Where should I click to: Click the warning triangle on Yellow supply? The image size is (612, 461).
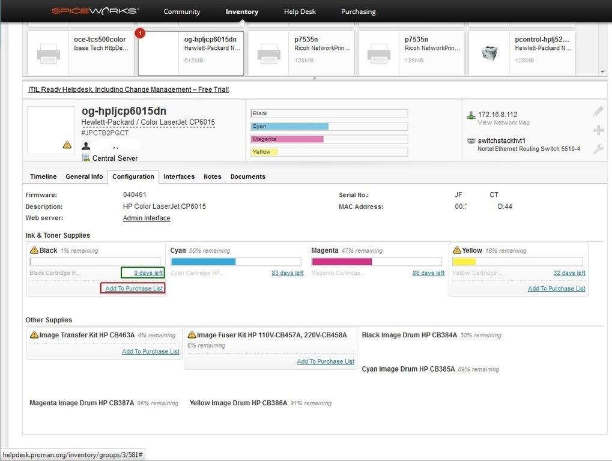pos(458,250)
